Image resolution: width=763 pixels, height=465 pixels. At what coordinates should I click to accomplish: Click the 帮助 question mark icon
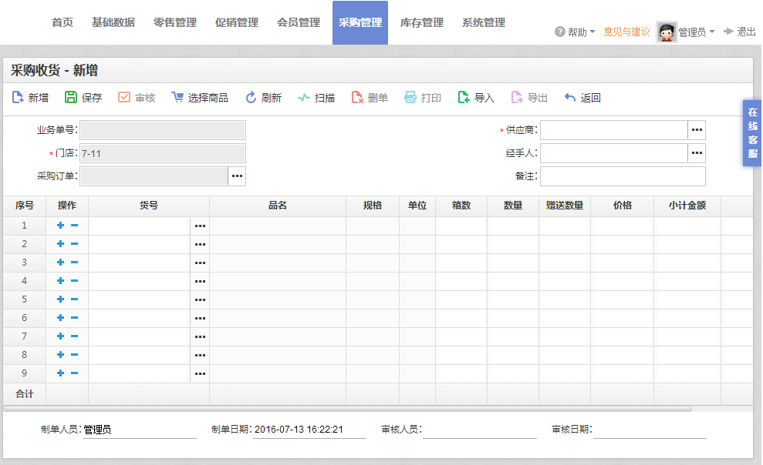coord(559,32)
